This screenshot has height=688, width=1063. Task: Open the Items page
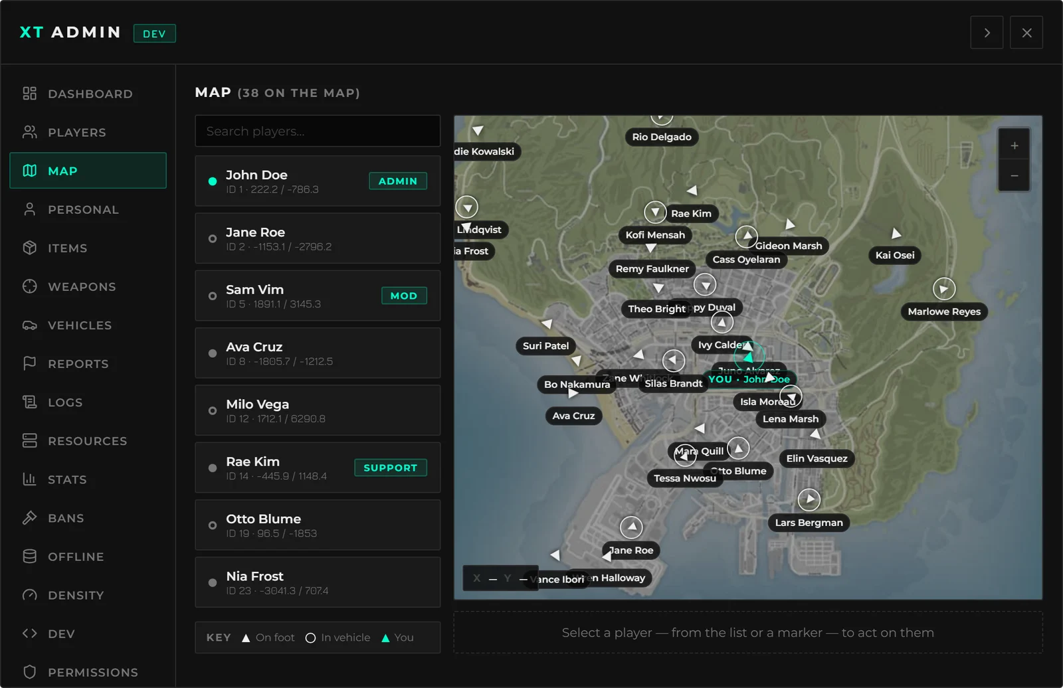tap(88, 248)
